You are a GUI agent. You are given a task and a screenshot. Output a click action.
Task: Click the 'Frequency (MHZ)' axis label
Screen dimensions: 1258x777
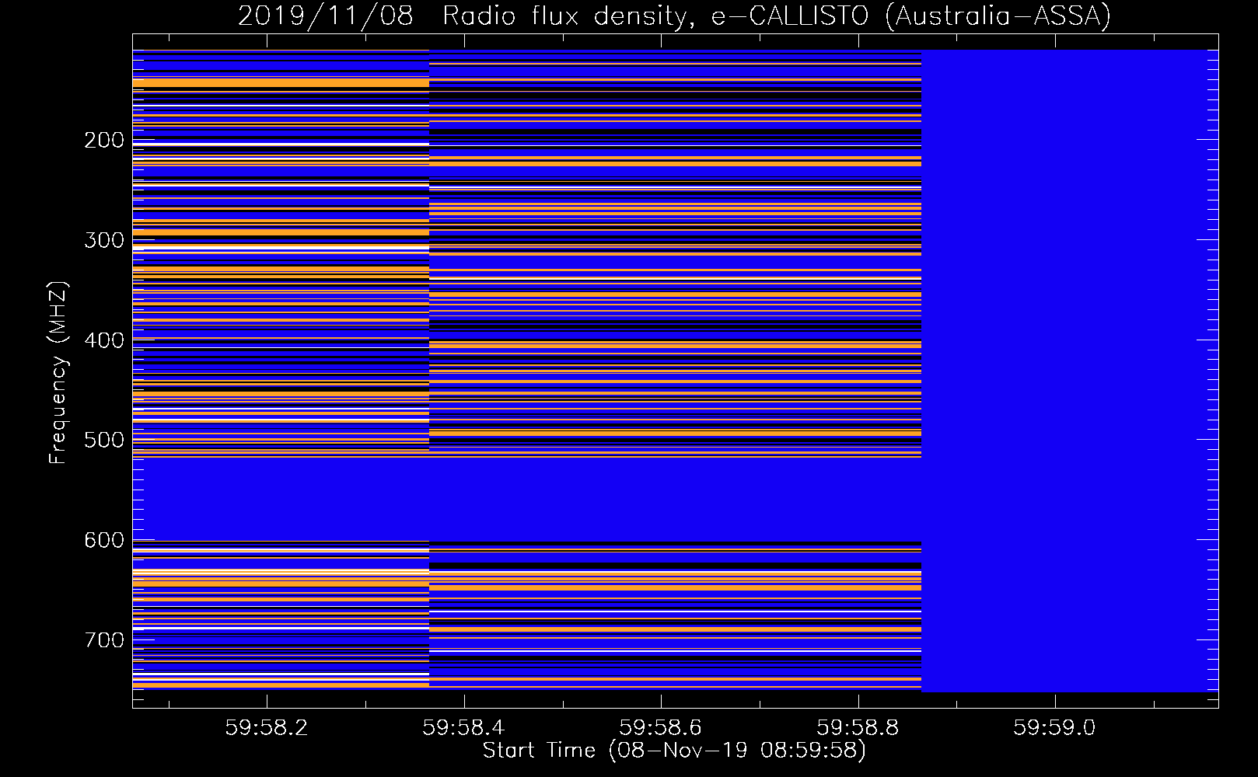tap(58, 373)
